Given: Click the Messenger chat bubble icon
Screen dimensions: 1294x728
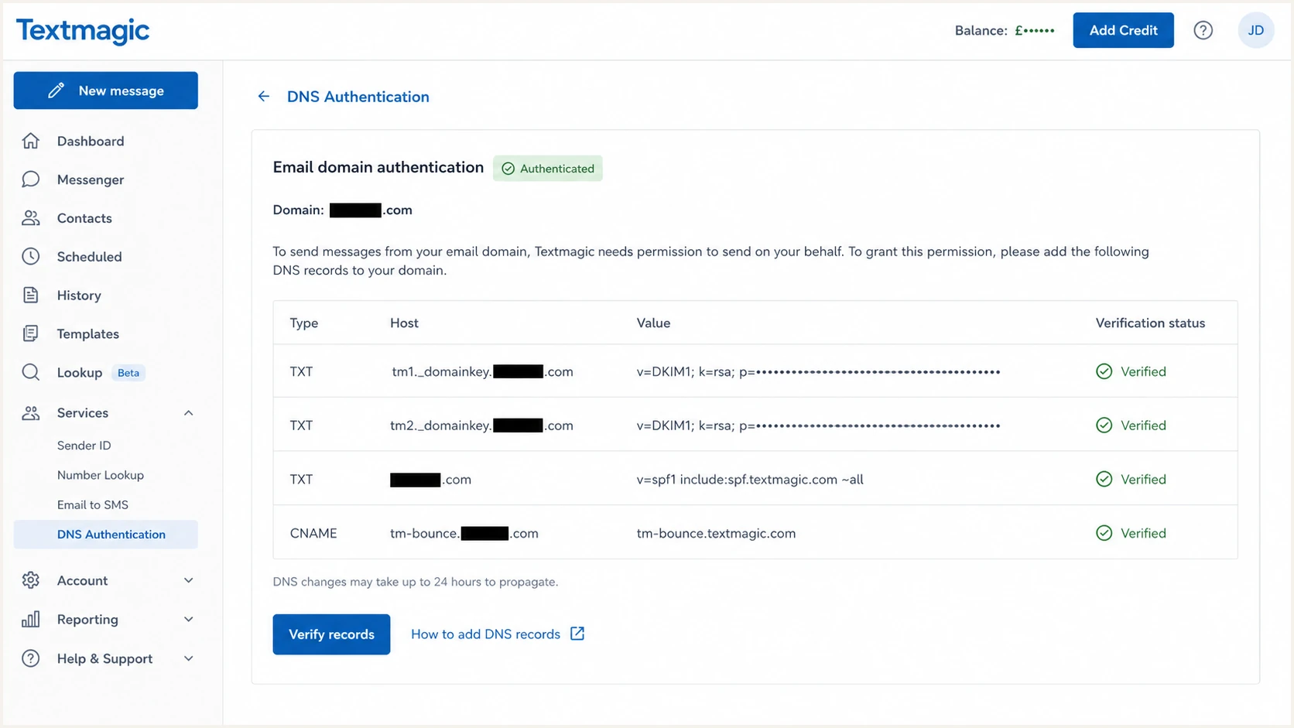Looking at the screenshot, I should click(31, 179).
